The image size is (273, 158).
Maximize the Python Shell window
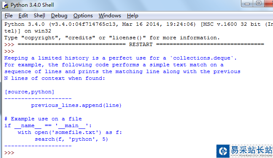point(259,3)
